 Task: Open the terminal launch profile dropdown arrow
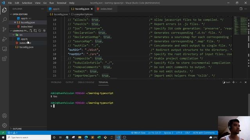pos(236,82)
